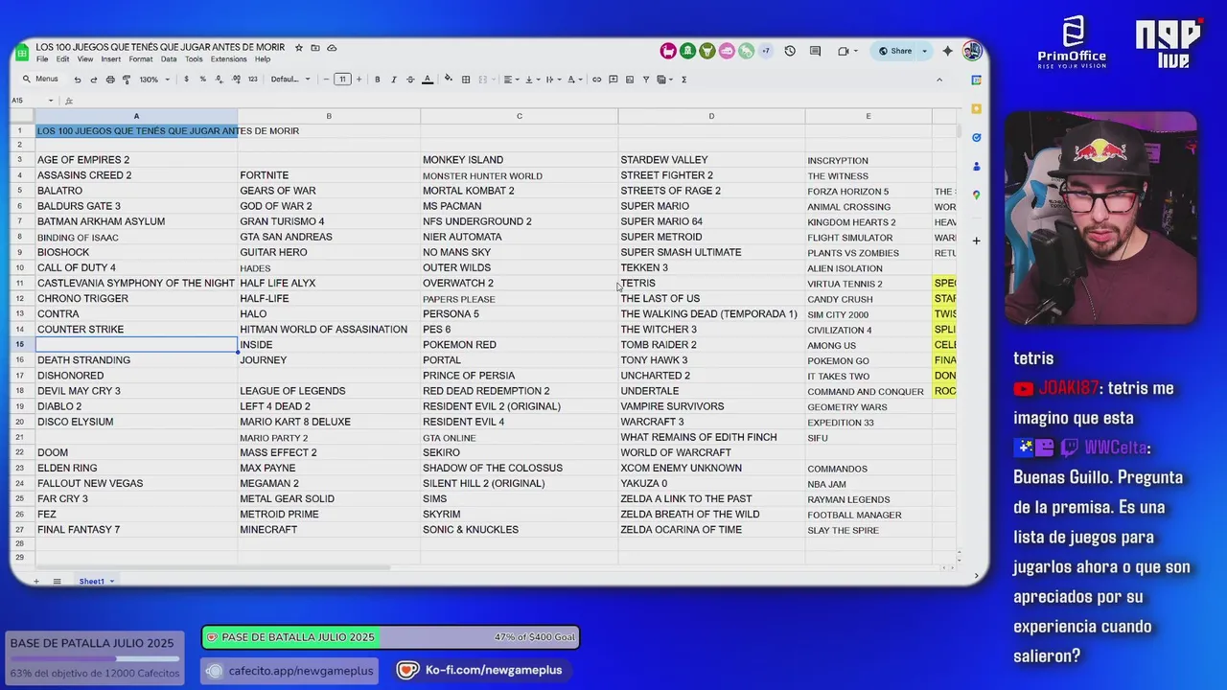Decrease font size with minus
The width and height of the screenshot is (1227, 690).
pyautogui.click(x=326, y=80)
